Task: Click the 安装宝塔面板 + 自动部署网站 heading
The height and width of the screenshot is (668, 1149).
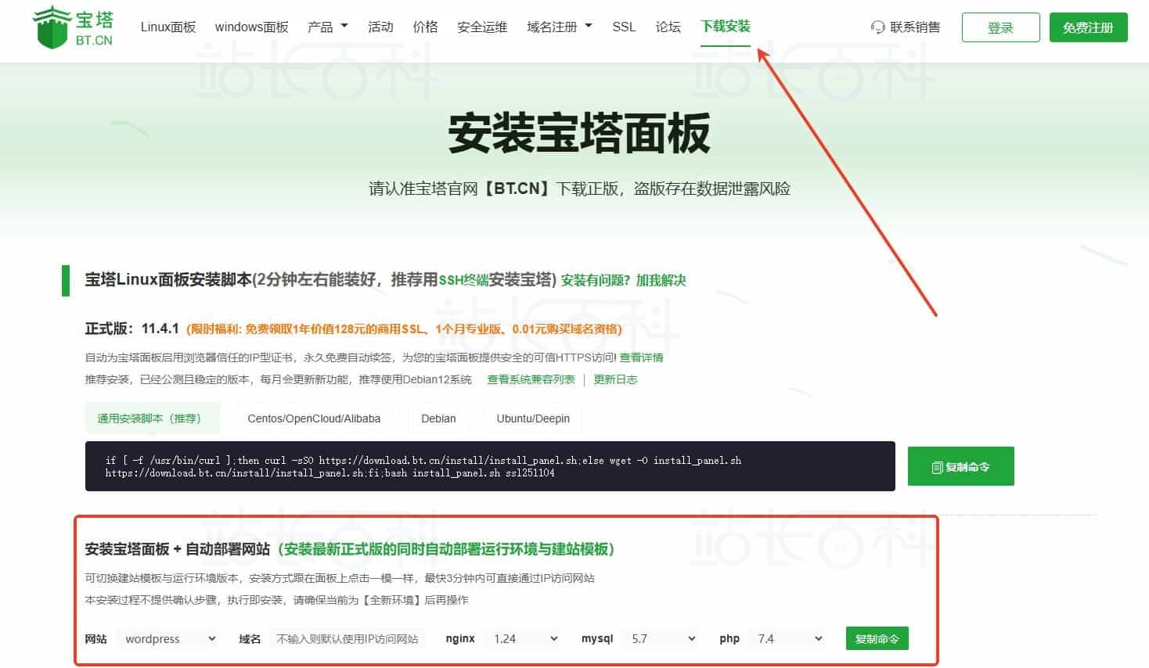Action: point(178,549)
